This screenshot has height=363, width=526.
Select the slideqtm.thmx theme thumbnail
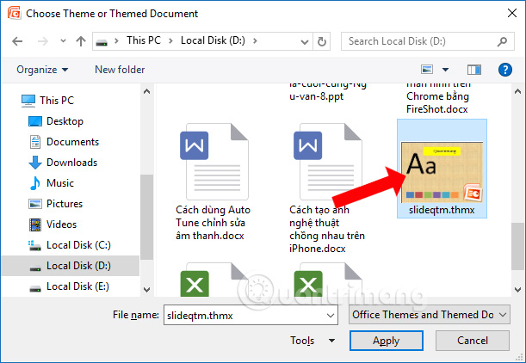pos(442,172)
